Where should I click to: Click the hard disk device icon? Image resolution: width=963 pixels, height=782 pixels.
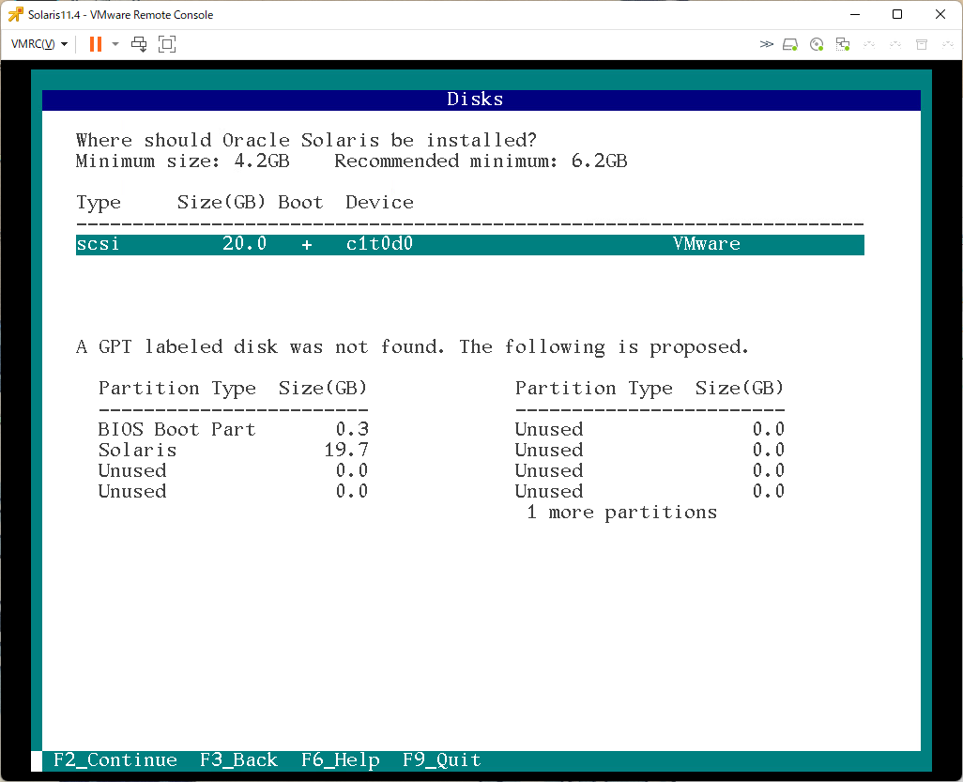click(790, 44)
